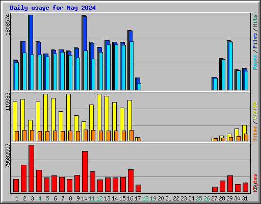Click the orange sites bar for day 31
The height and width of the screenshot is (204, 261).
(246, 138)
